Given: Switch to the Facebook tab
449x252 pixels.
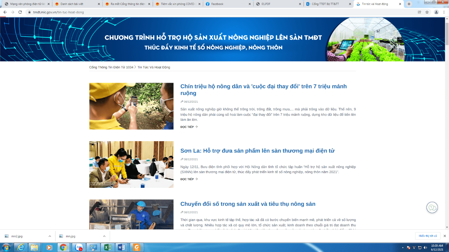Looking at the screenshot, I should point(228,4).
